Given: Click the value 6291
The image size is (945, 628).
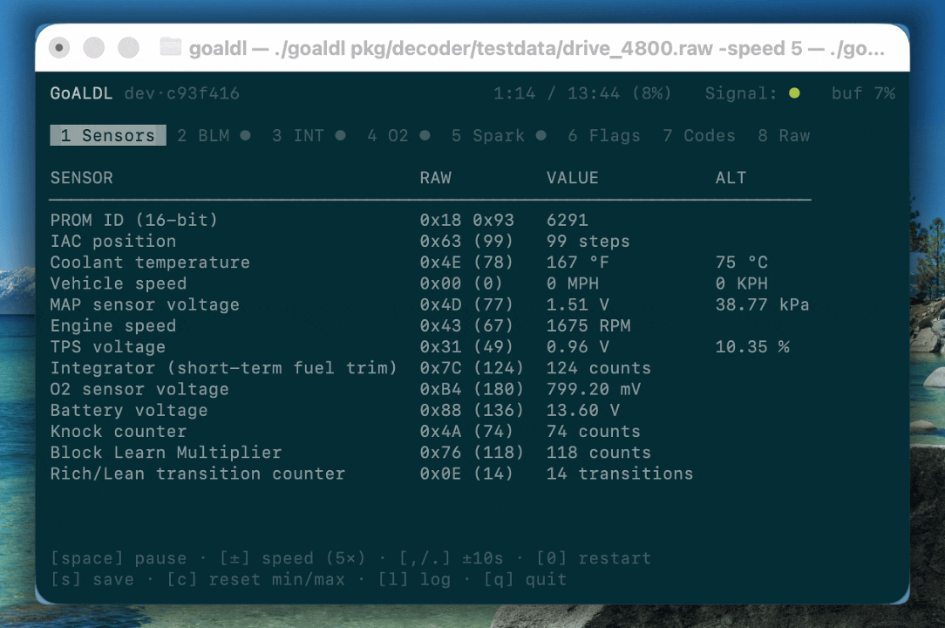Looking at the screenshot, I should tap(568, 220).
